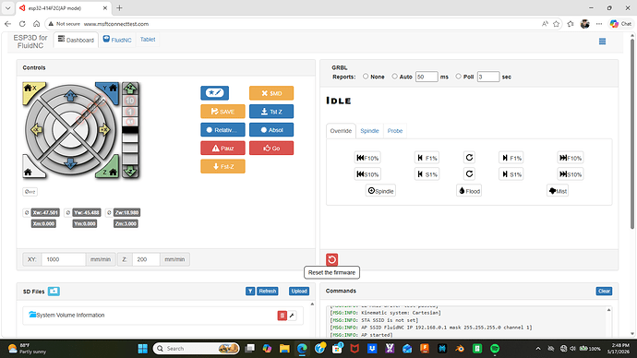Delete System Volume Information folder
Screen dimensions: 637x358
tap(282, 316)
